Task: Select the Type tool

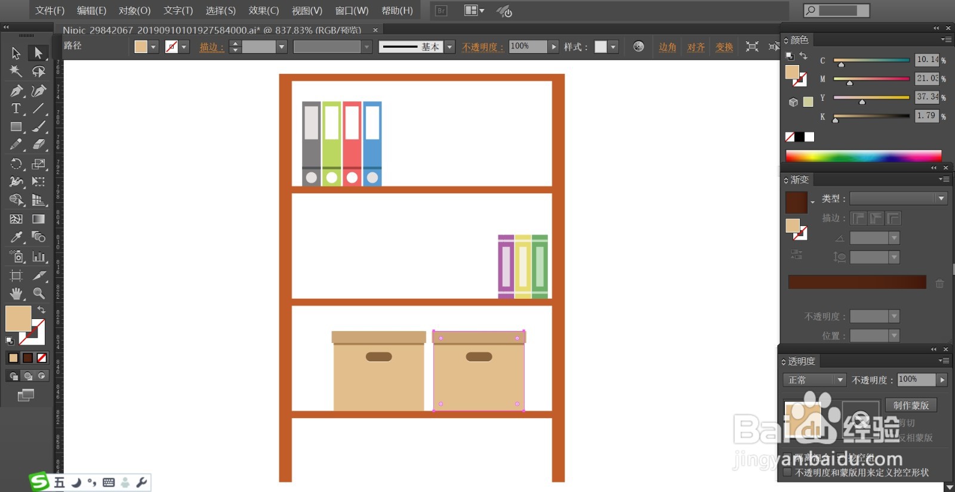Action: click(x=16, y=109)
